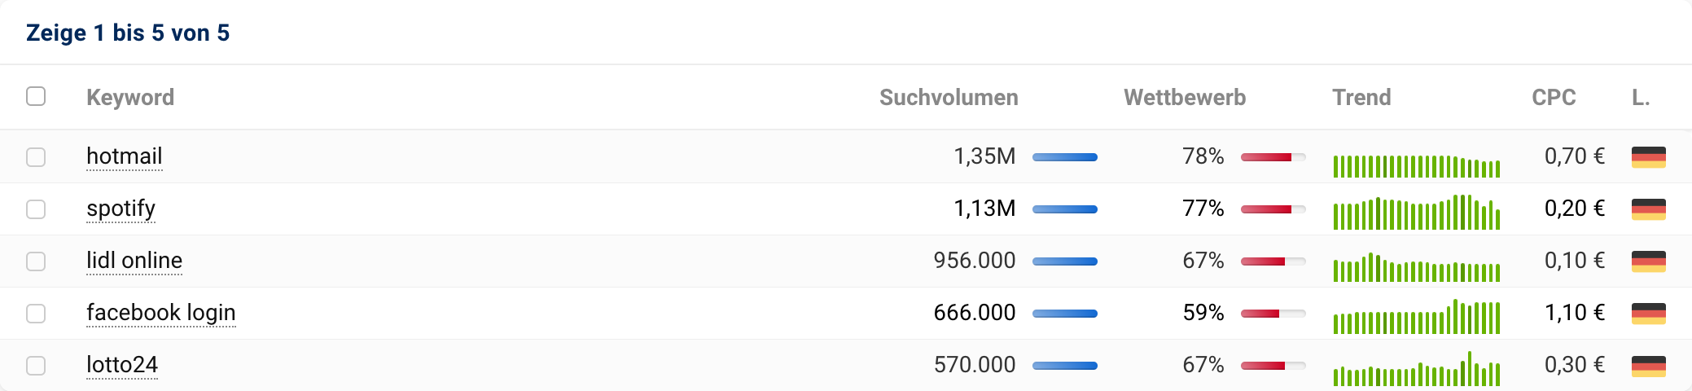Check the box for hotmail keyword

(x=36, y=157)
